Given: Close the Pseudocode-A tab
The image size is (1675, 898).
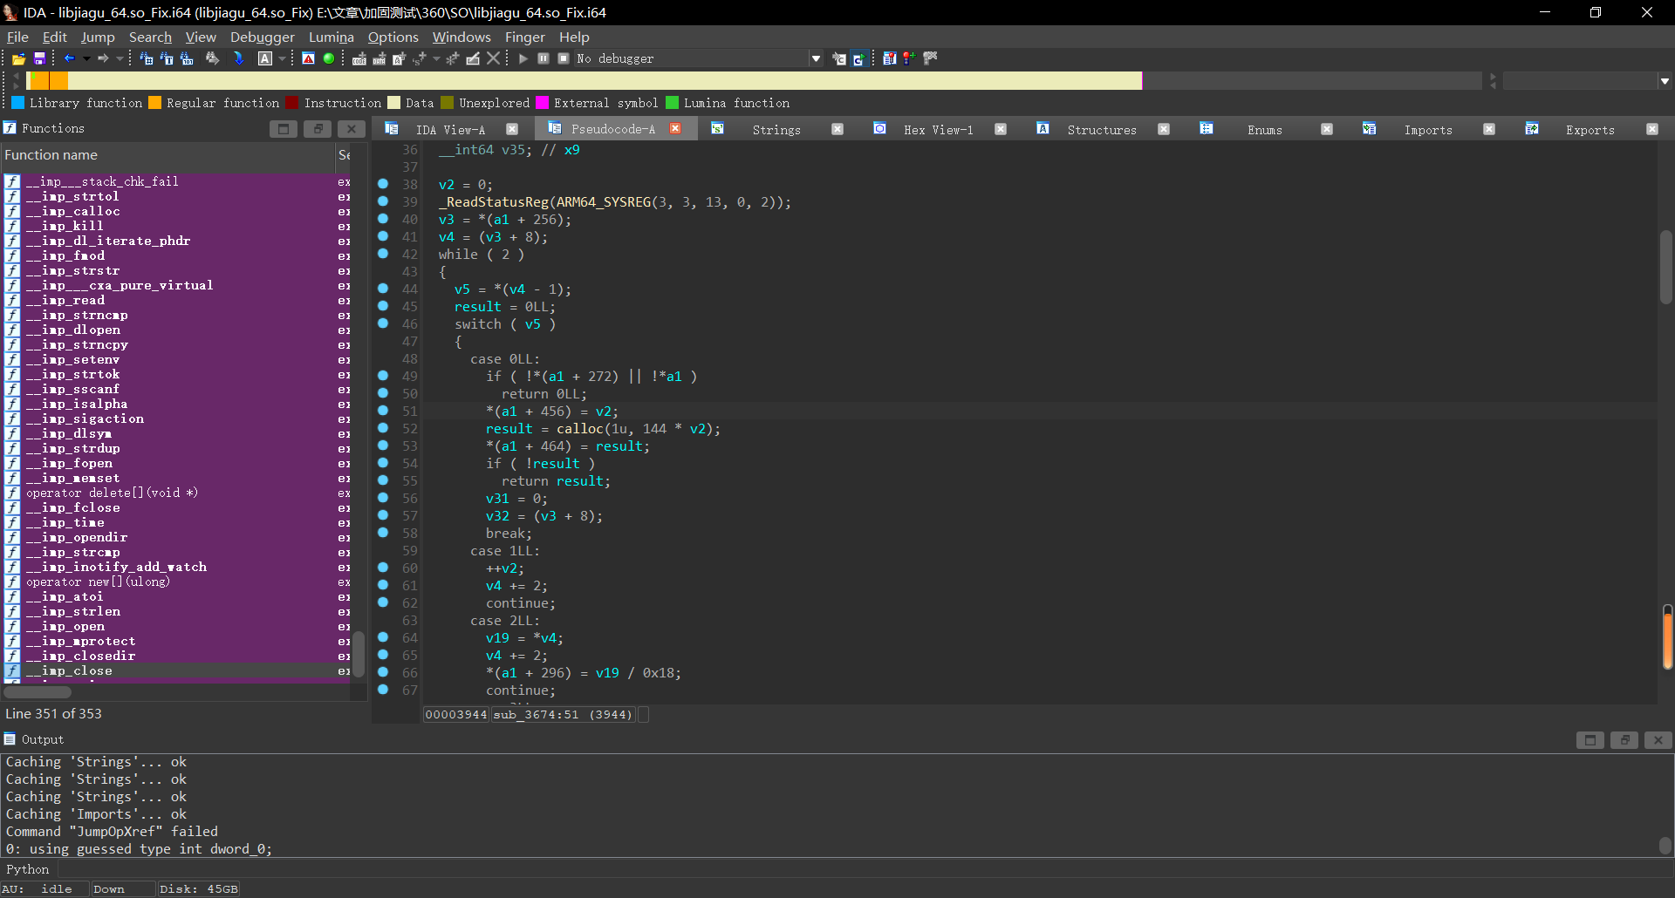Looking at the screenshot, I should tap(675, 128).
